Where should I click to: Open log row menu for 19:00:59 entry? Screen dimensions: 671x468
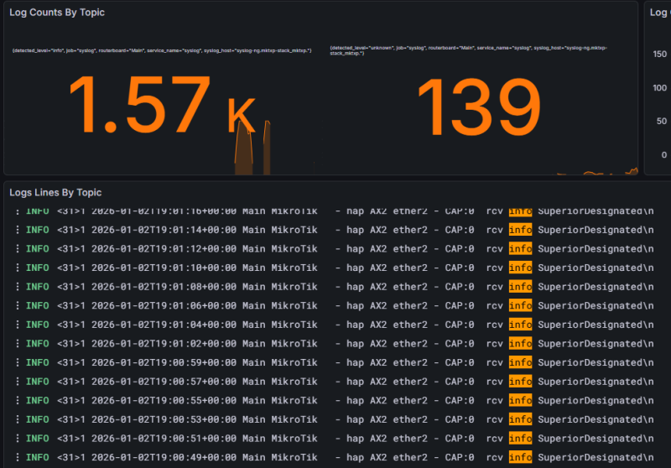pyautogui.click(x=17, y=362)
